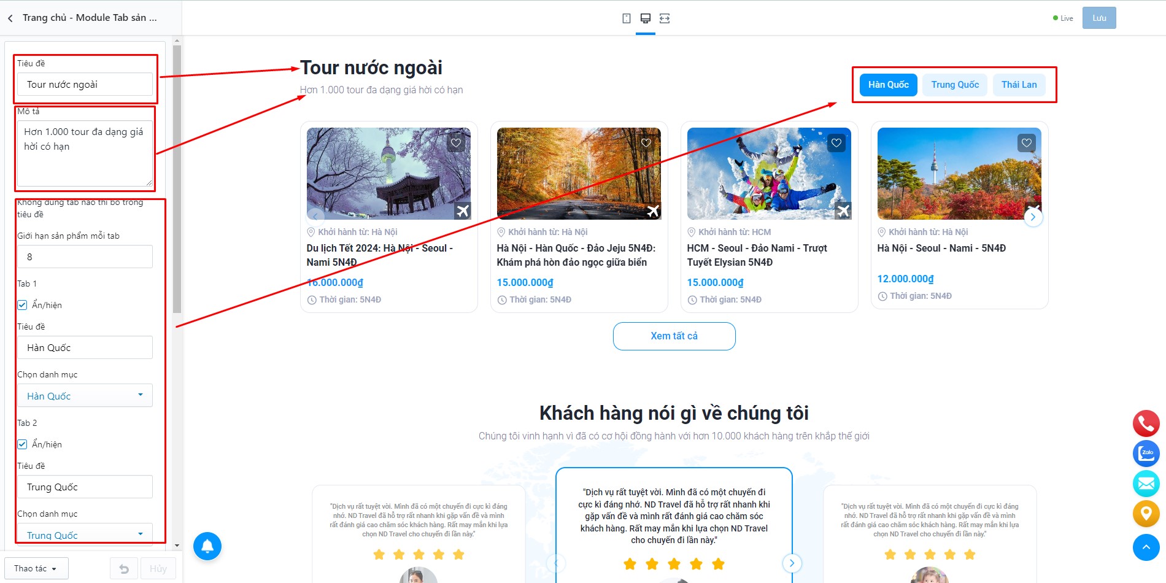This screenshot has height=583, width=1166.
Task: Click the Tiêu đề field Tour nước ngoài
Action: tap(85, 85)
